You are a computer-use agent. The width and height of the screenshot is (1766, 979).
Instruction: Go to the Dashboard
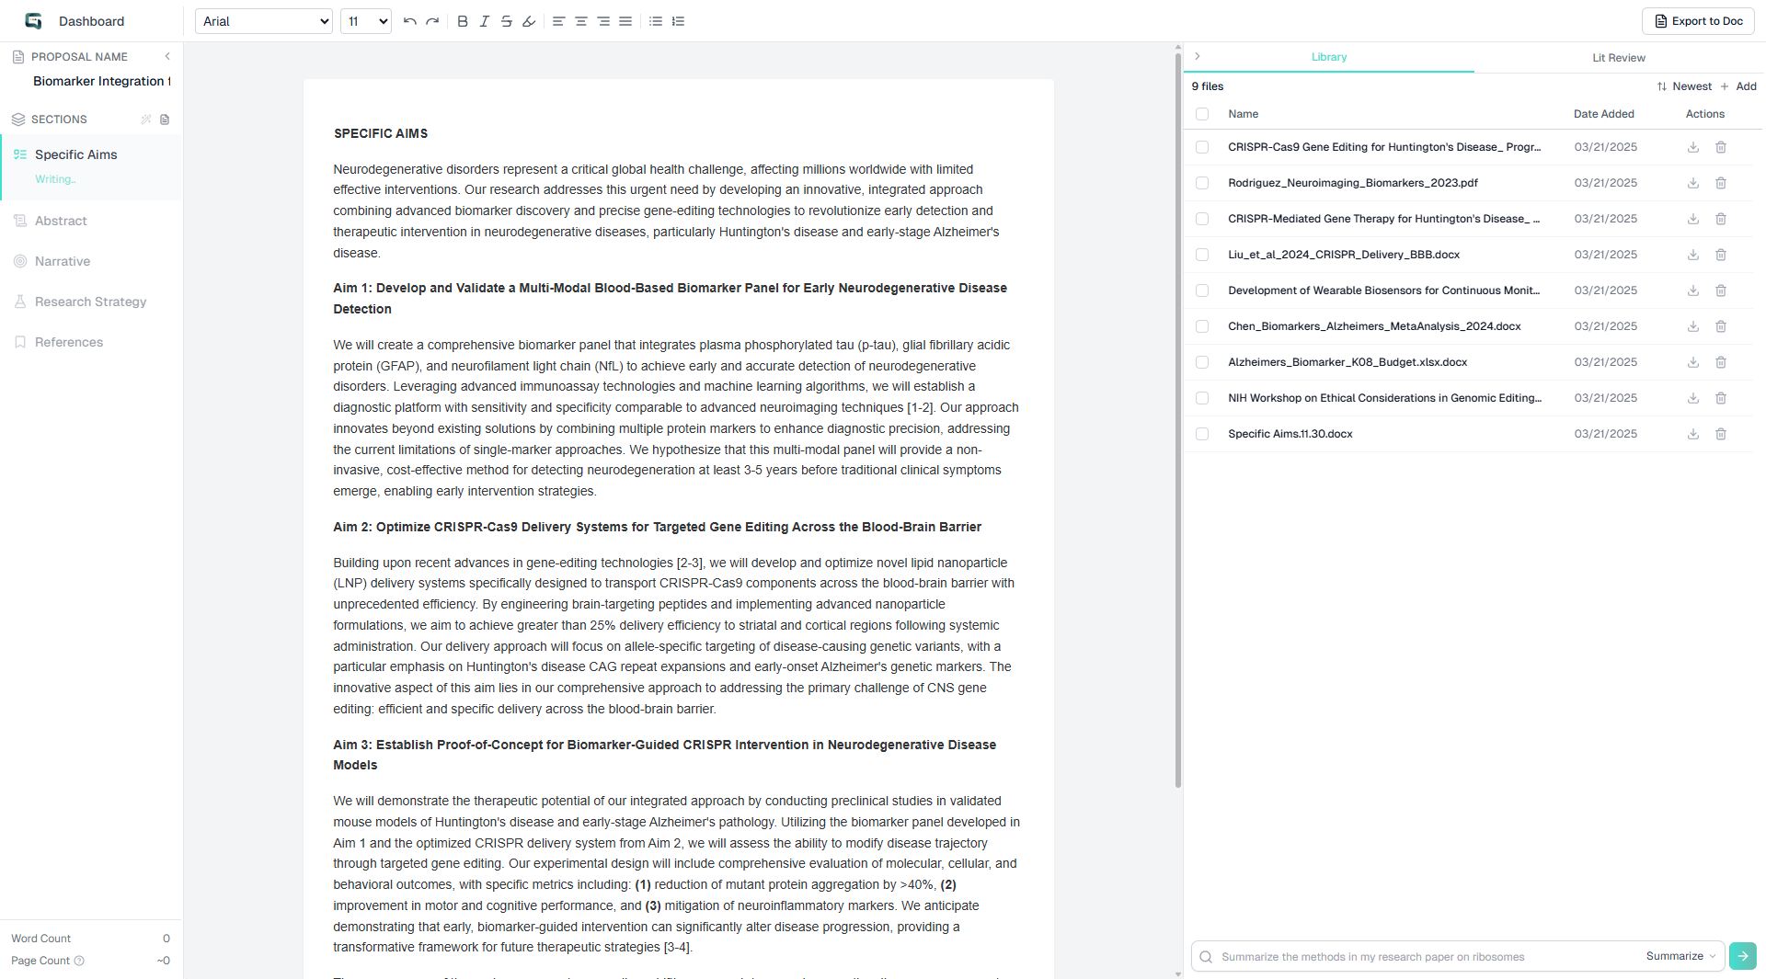click(91, 21)
